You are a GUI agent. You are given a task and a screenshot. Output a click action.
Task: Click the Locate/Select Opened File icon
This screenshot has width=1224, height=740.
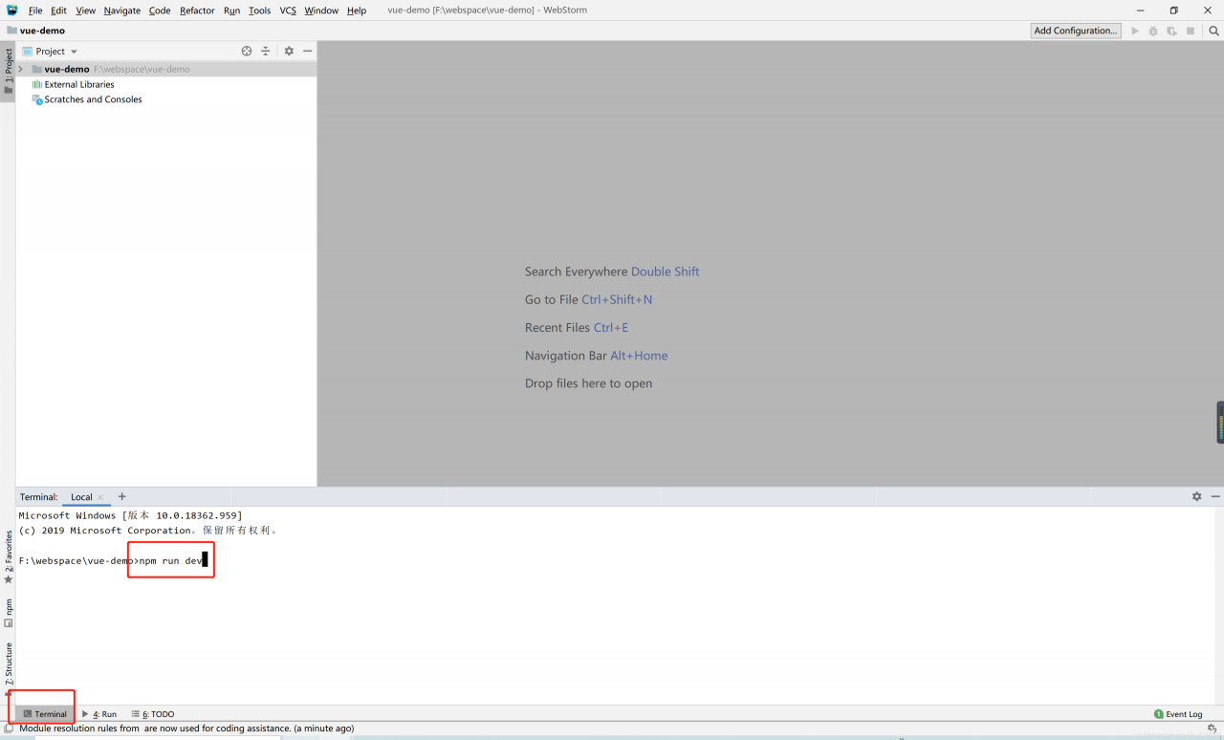[x=247, y=52]
